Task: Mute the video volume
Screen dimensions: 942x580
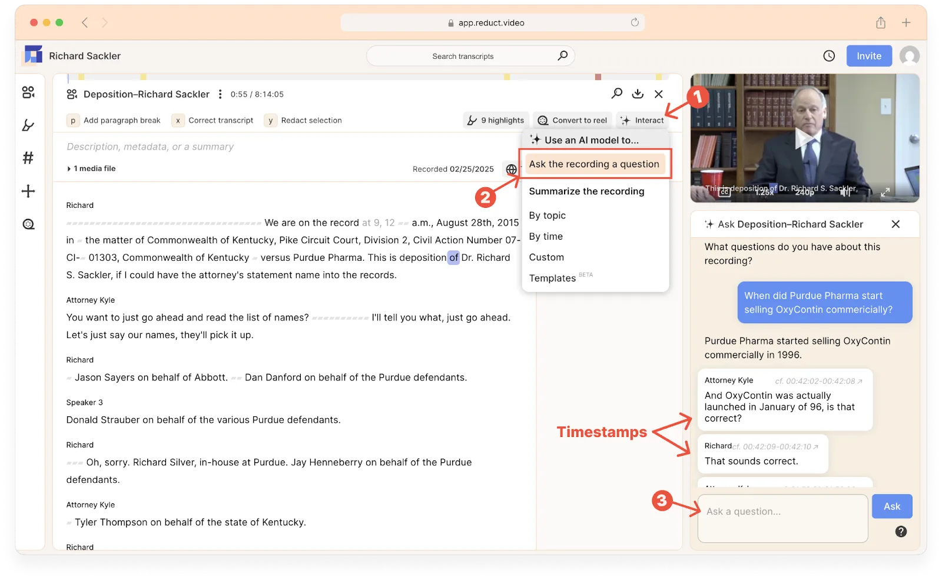Action: pos(845,192)
